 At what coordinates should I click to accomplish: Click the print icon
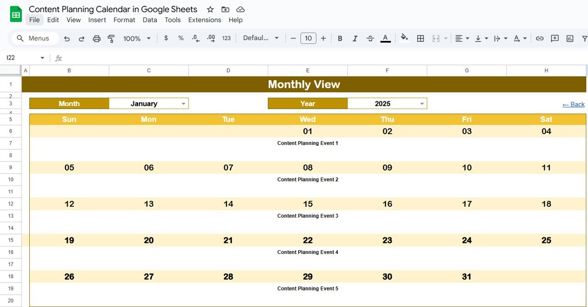[96, 38]
